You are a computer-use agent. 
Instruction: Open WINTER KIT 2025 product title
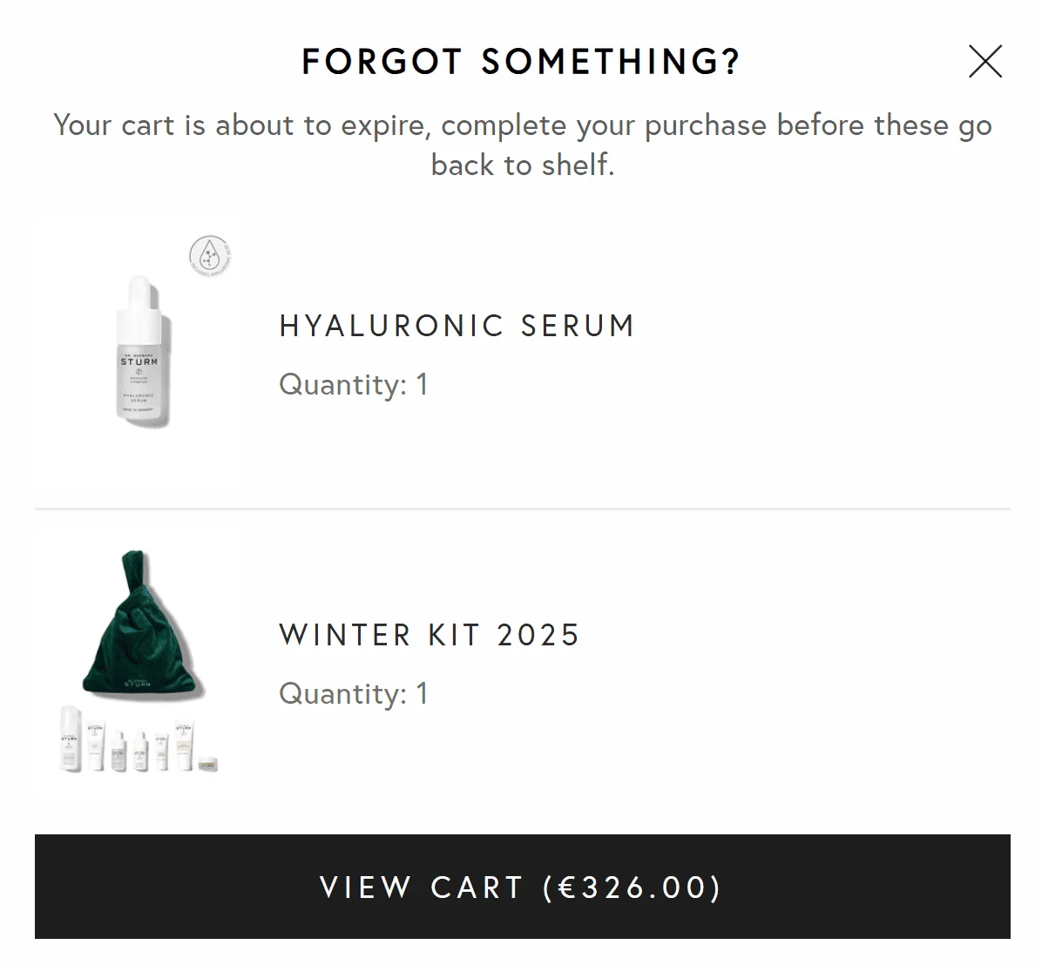(x=429, y=635)
